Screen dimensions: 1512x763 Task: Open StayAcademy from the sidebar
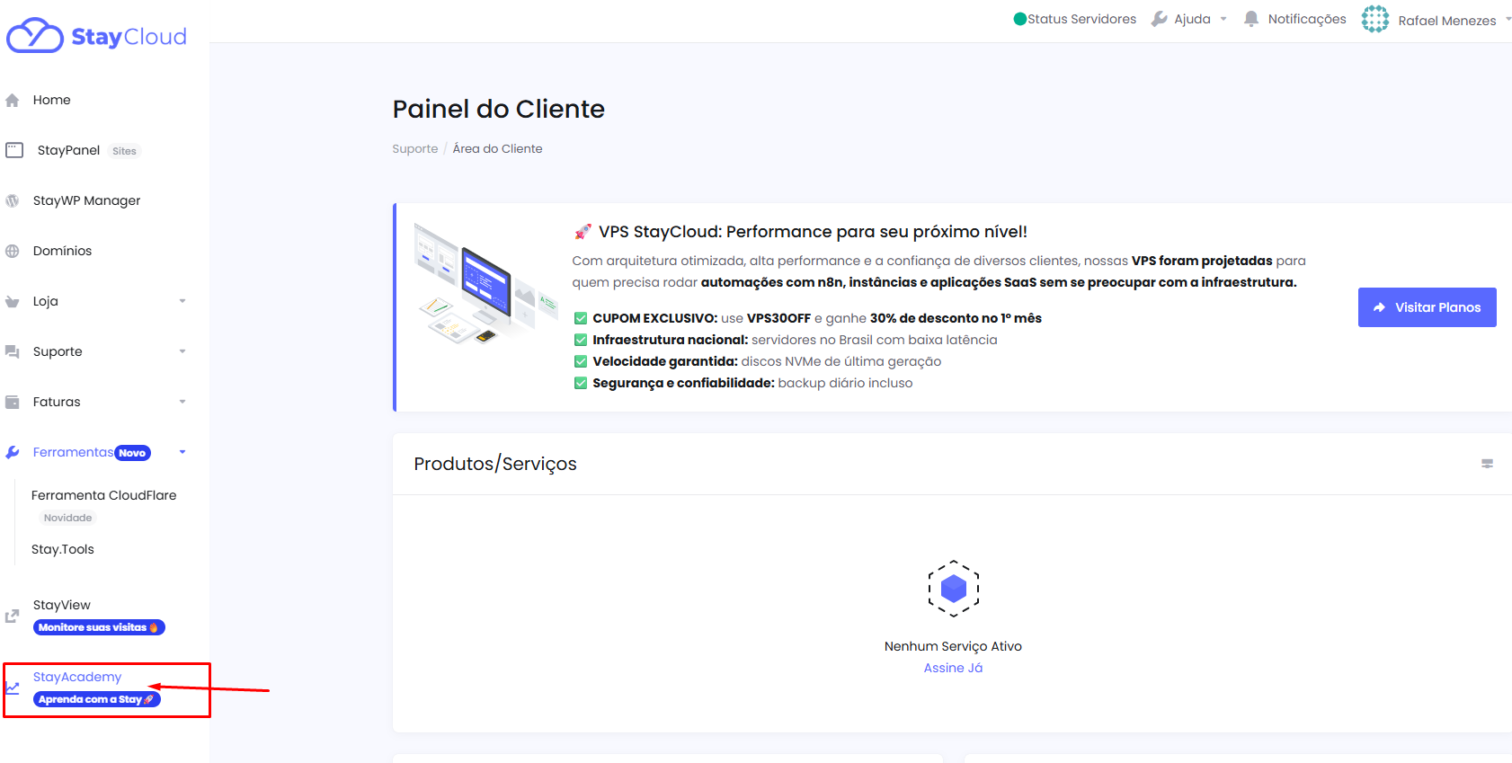[77, 677]
